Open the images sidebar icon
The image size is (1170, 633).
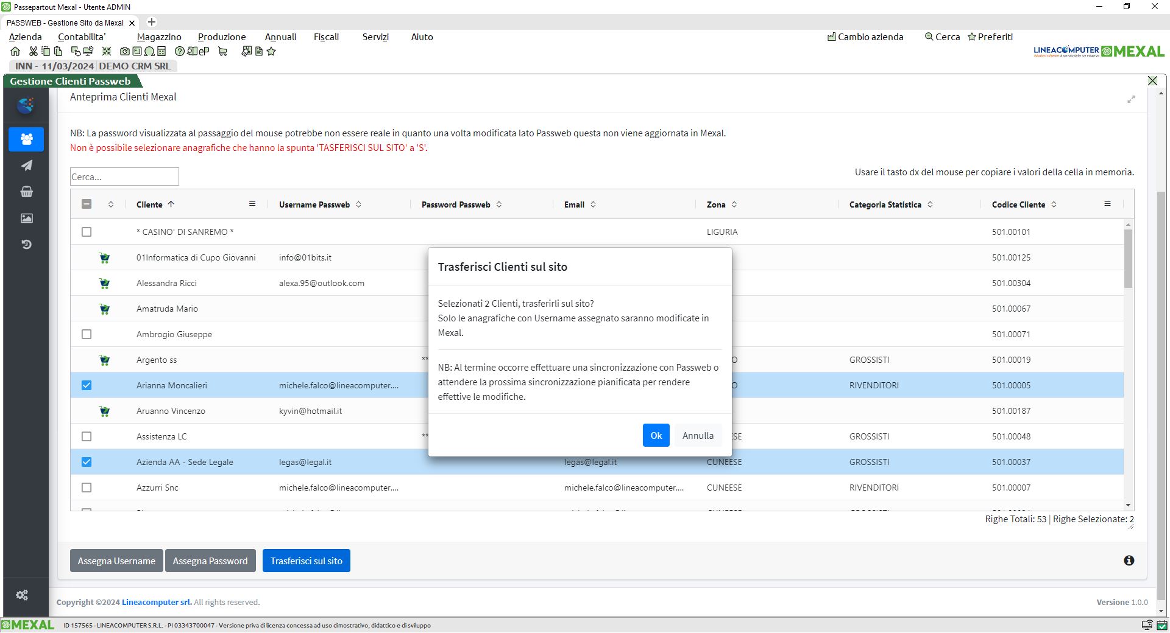click(26, 218)
